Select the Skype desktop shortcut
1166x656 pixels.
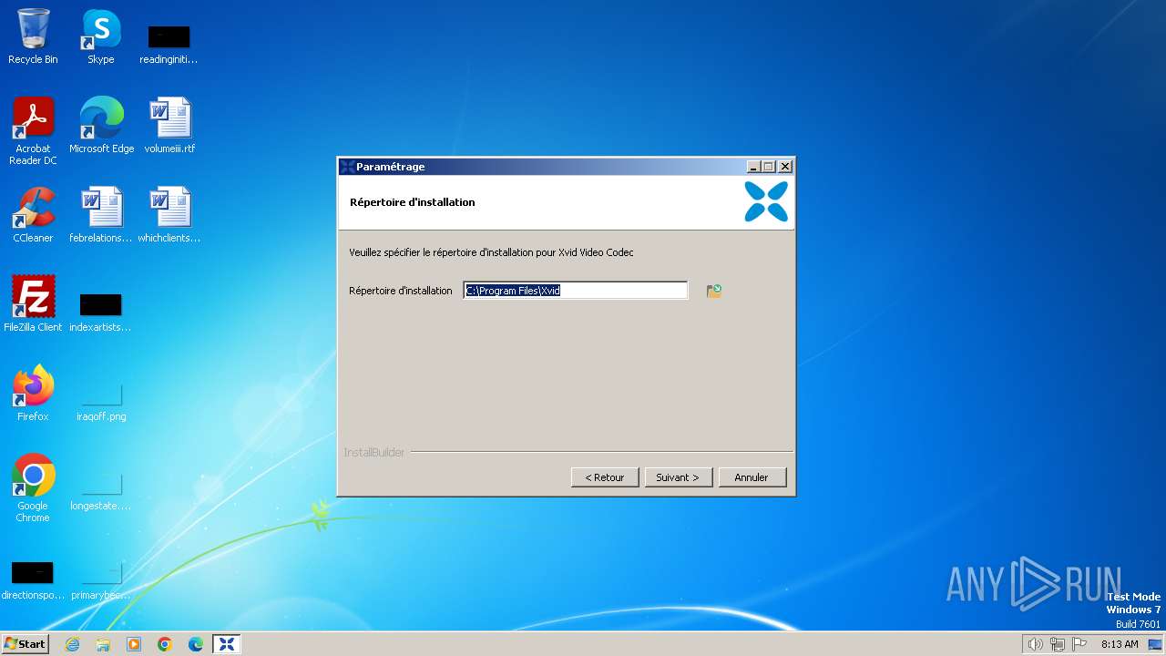click(101, 36)
